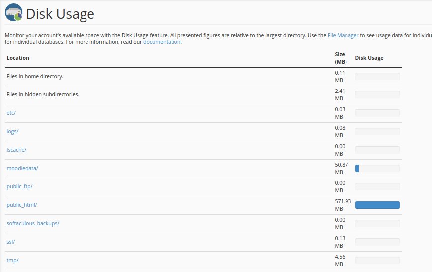The image size is (432, 272).
Task: Click the public_html usage bar
Action: click(x=377, y=205)
